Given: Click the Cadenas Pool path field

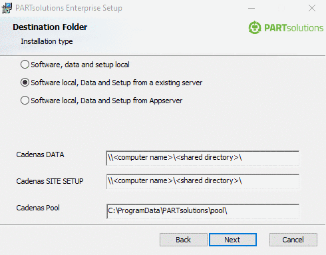Looking at the screenshot, I should pos(203,211).
